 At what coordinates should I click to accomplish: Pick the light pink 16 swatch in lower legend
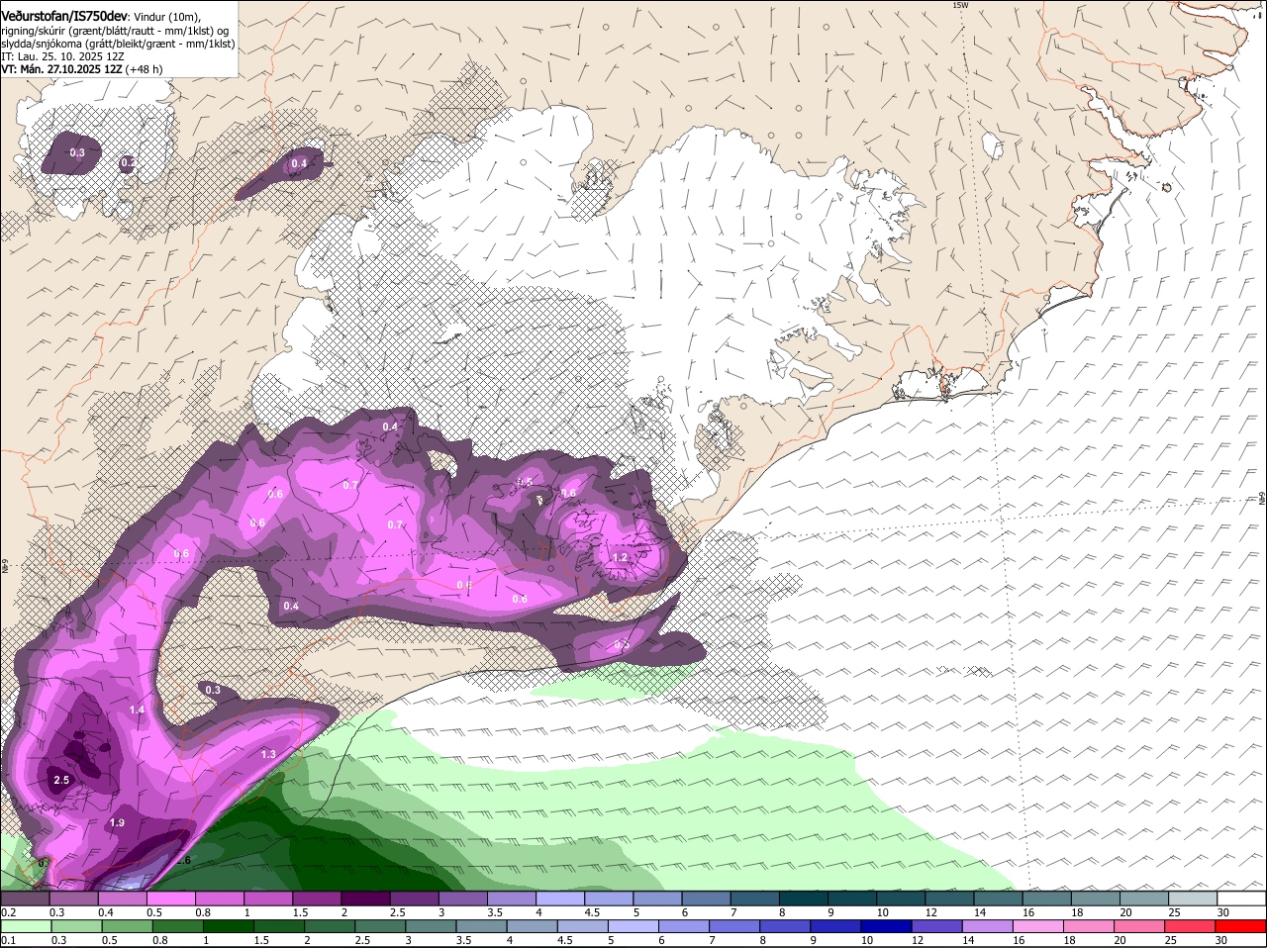click(1038, 926)
